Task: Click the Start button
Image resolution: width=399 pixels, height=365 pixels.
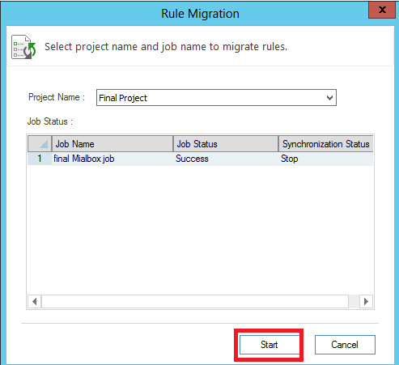Action: point(270,345)
